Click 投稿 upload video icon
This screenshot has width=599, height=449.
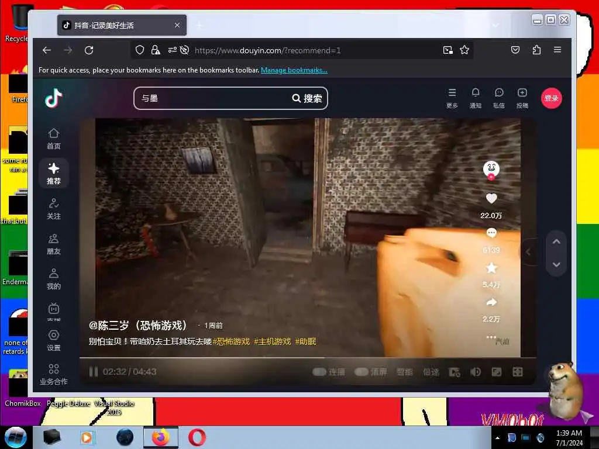(522, 98)
